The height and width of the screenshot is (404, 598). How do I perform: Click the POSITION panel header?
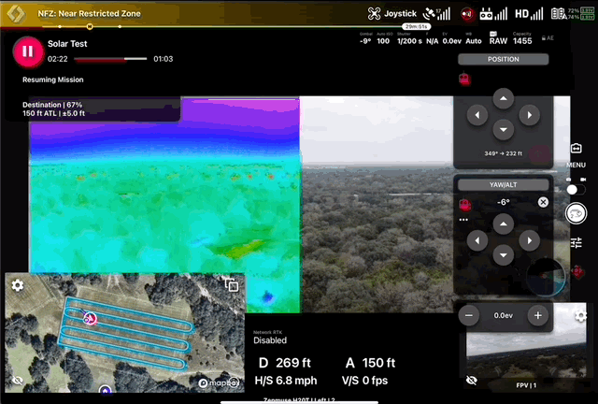(x=503, y=59)
